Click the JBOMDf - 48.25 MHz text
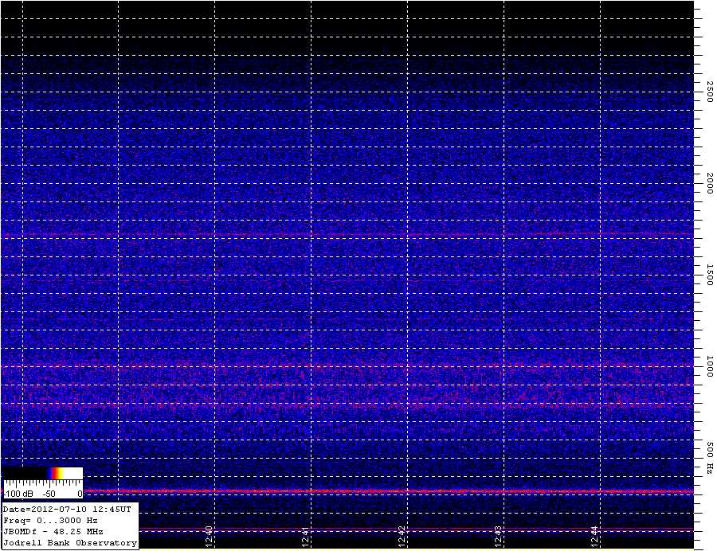Viewport: 717px width, 551px height. (53, 531)
